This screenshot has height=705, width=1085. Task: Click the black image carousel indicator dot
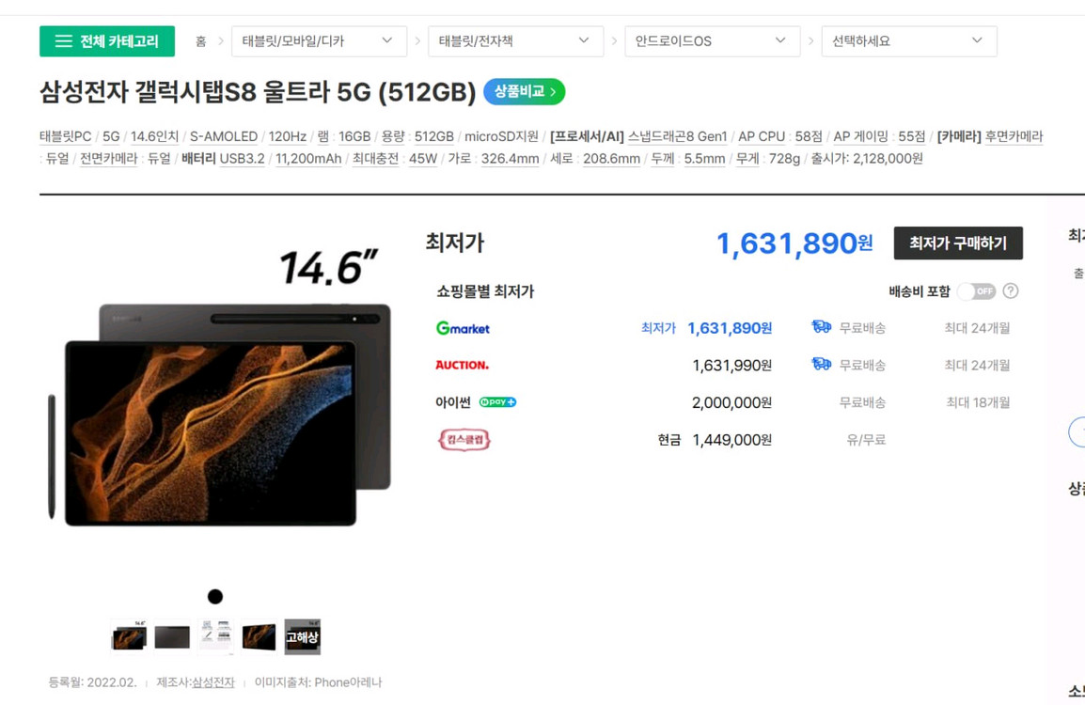[215, 596]
